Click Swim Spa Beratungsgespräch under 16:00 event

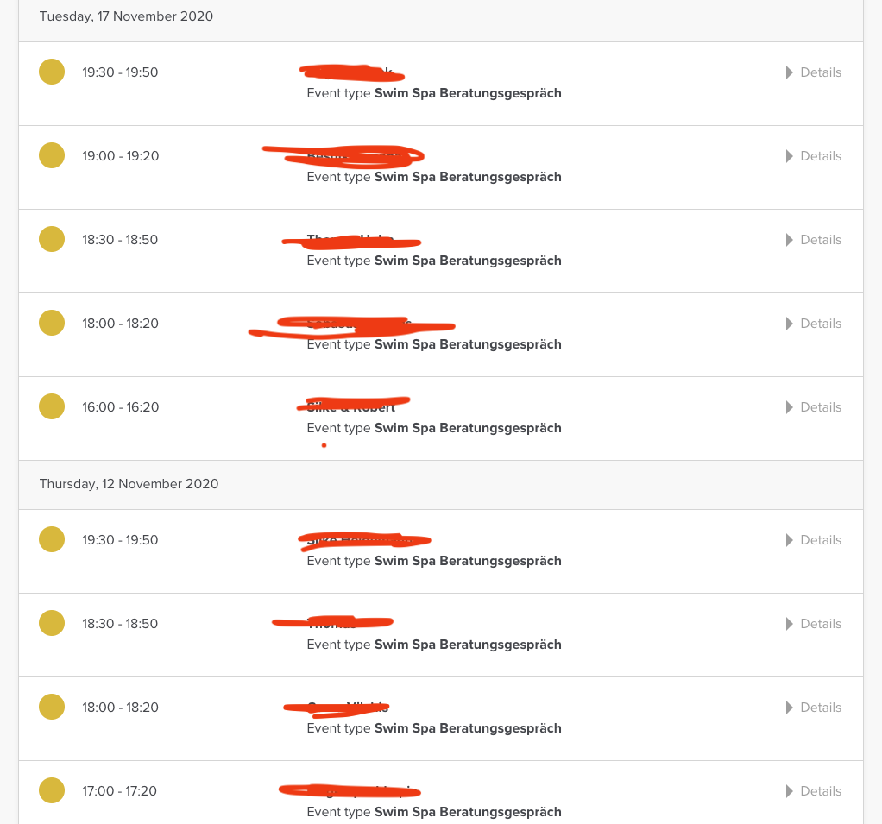pyautogui.click(x=468, y=428)
